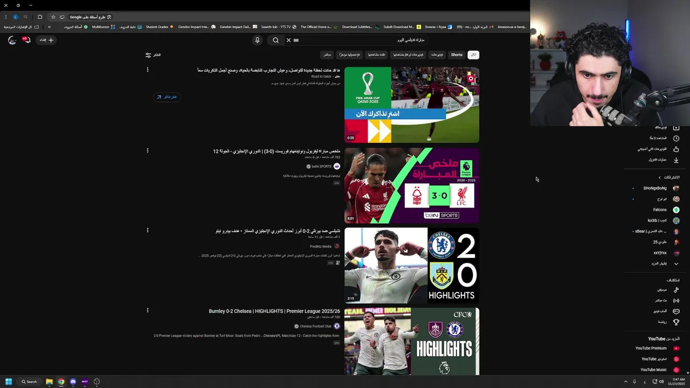
Task: Click the beIN SPORTS channel avatar
Action: pos(337,167)
